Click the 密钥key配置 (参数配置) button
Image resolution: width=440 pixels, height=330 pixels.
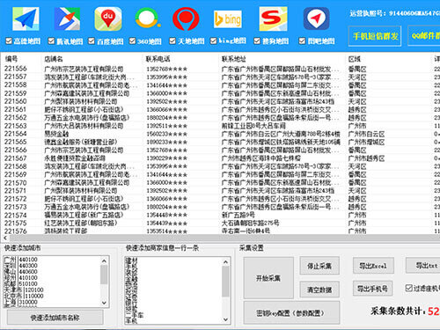pyautogui.click(x=292, y=313)
